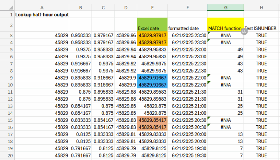Click column B value 0.9375 in row 5
280x160 pixels.
point(81,50)
